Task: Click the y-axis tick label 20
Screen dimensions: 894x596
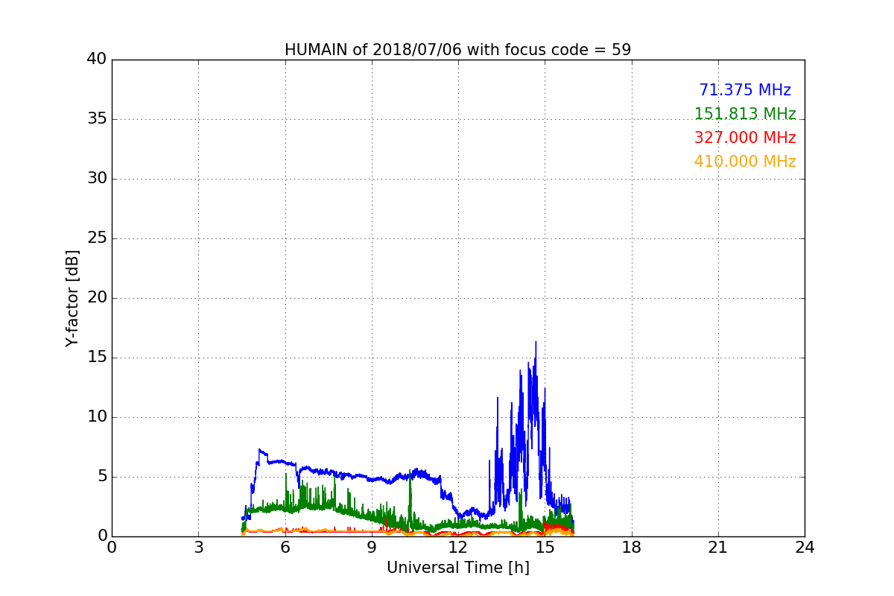Action: [x=97, y=298]
